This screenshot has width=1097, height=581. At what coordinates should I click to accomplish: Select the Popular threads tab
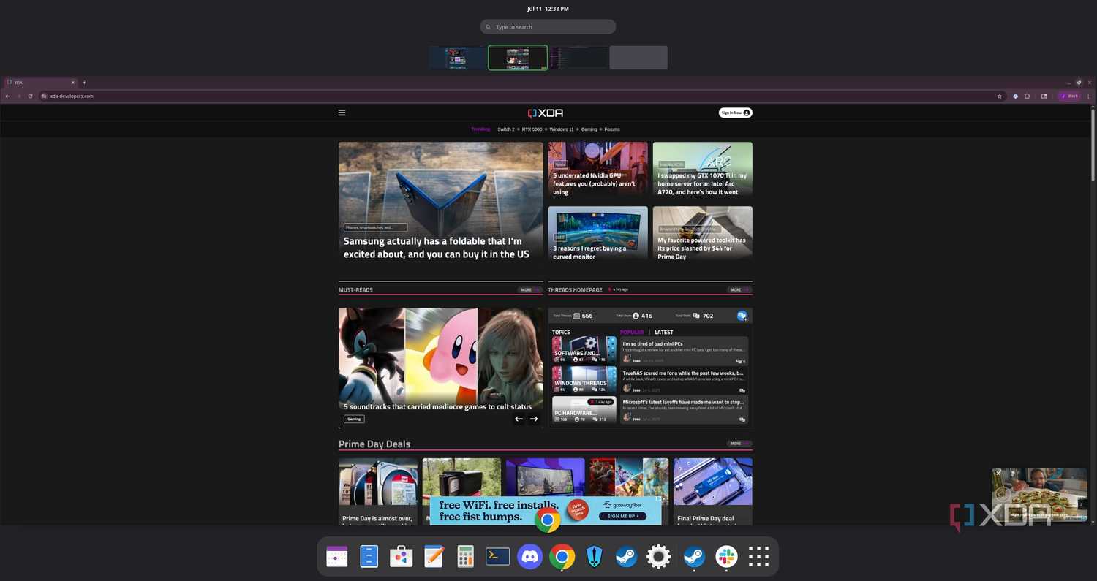[x=632, y=333]
